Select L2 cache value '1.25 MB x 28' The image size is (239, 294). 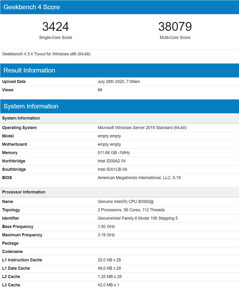click(110, 277)
